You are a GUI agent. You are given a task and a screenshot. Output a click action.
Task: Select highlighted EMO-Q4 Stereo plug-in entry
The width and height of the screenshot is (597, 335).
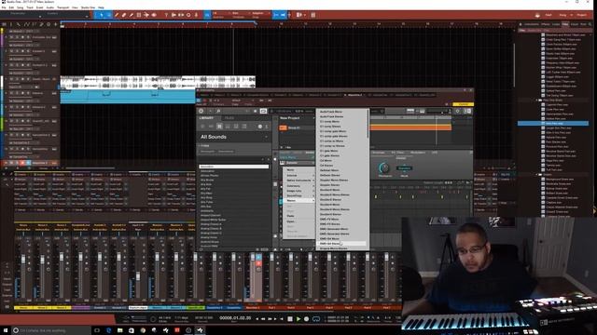point(340,244)
